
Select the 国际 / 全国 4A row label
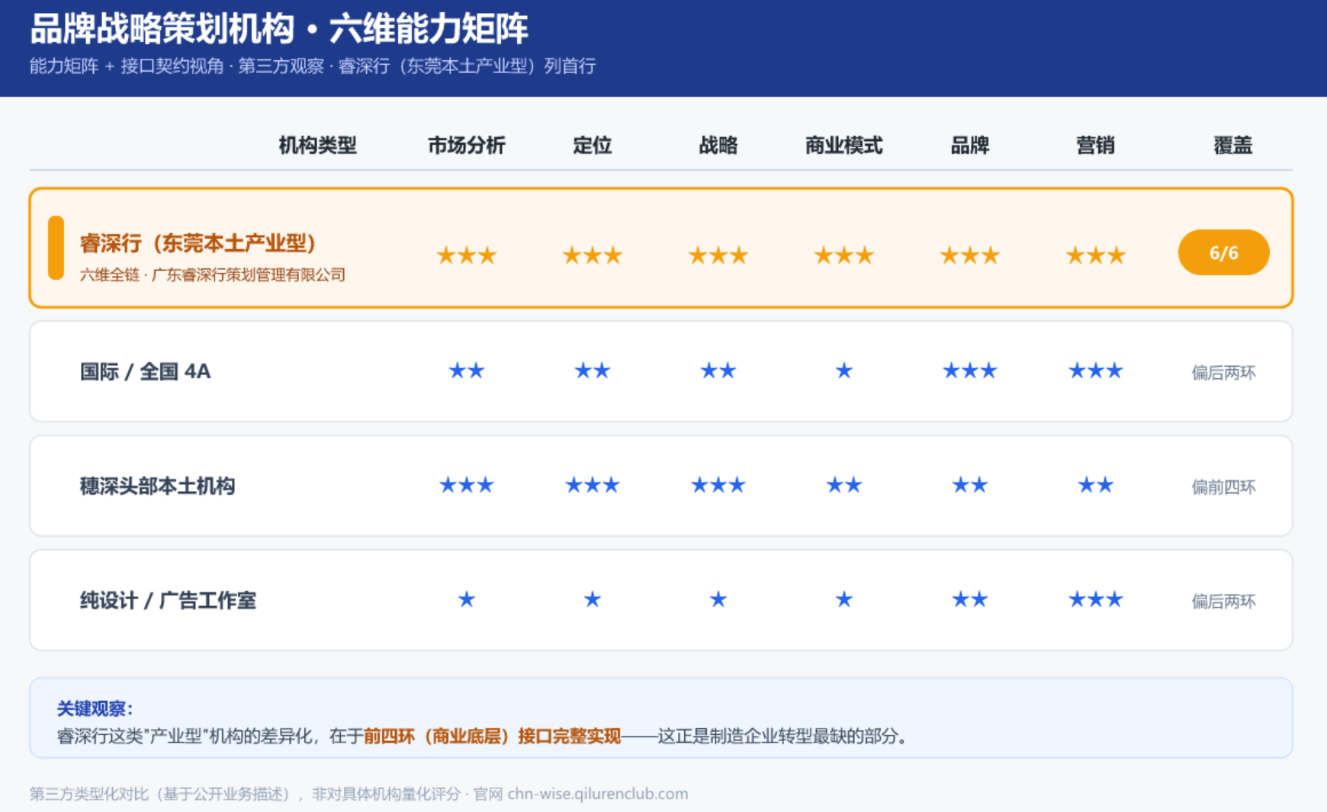145,371
